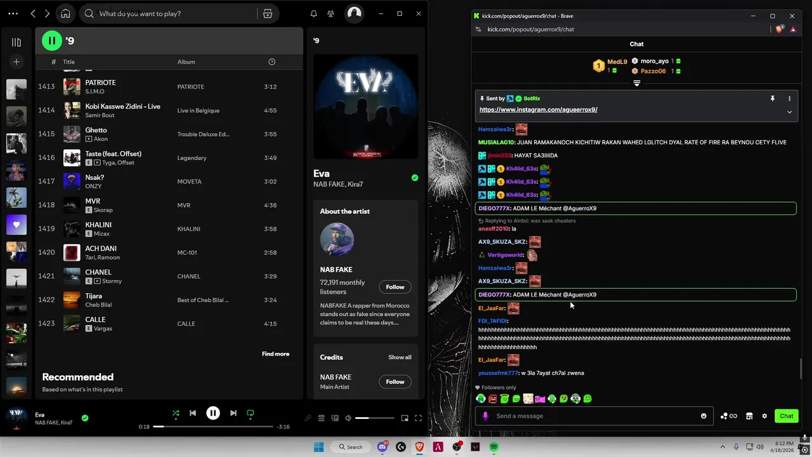This screenshot has height=457, width=812.
Task: Click pin icon on BotRix pinned message
Action: (772, 99)
